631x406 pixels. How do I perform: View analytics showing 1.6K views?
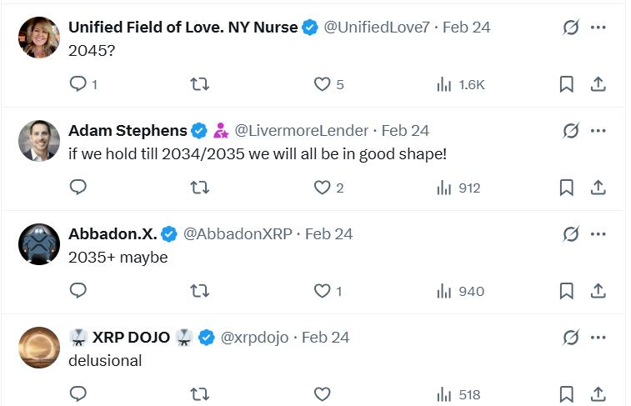(x=461, y=84)
